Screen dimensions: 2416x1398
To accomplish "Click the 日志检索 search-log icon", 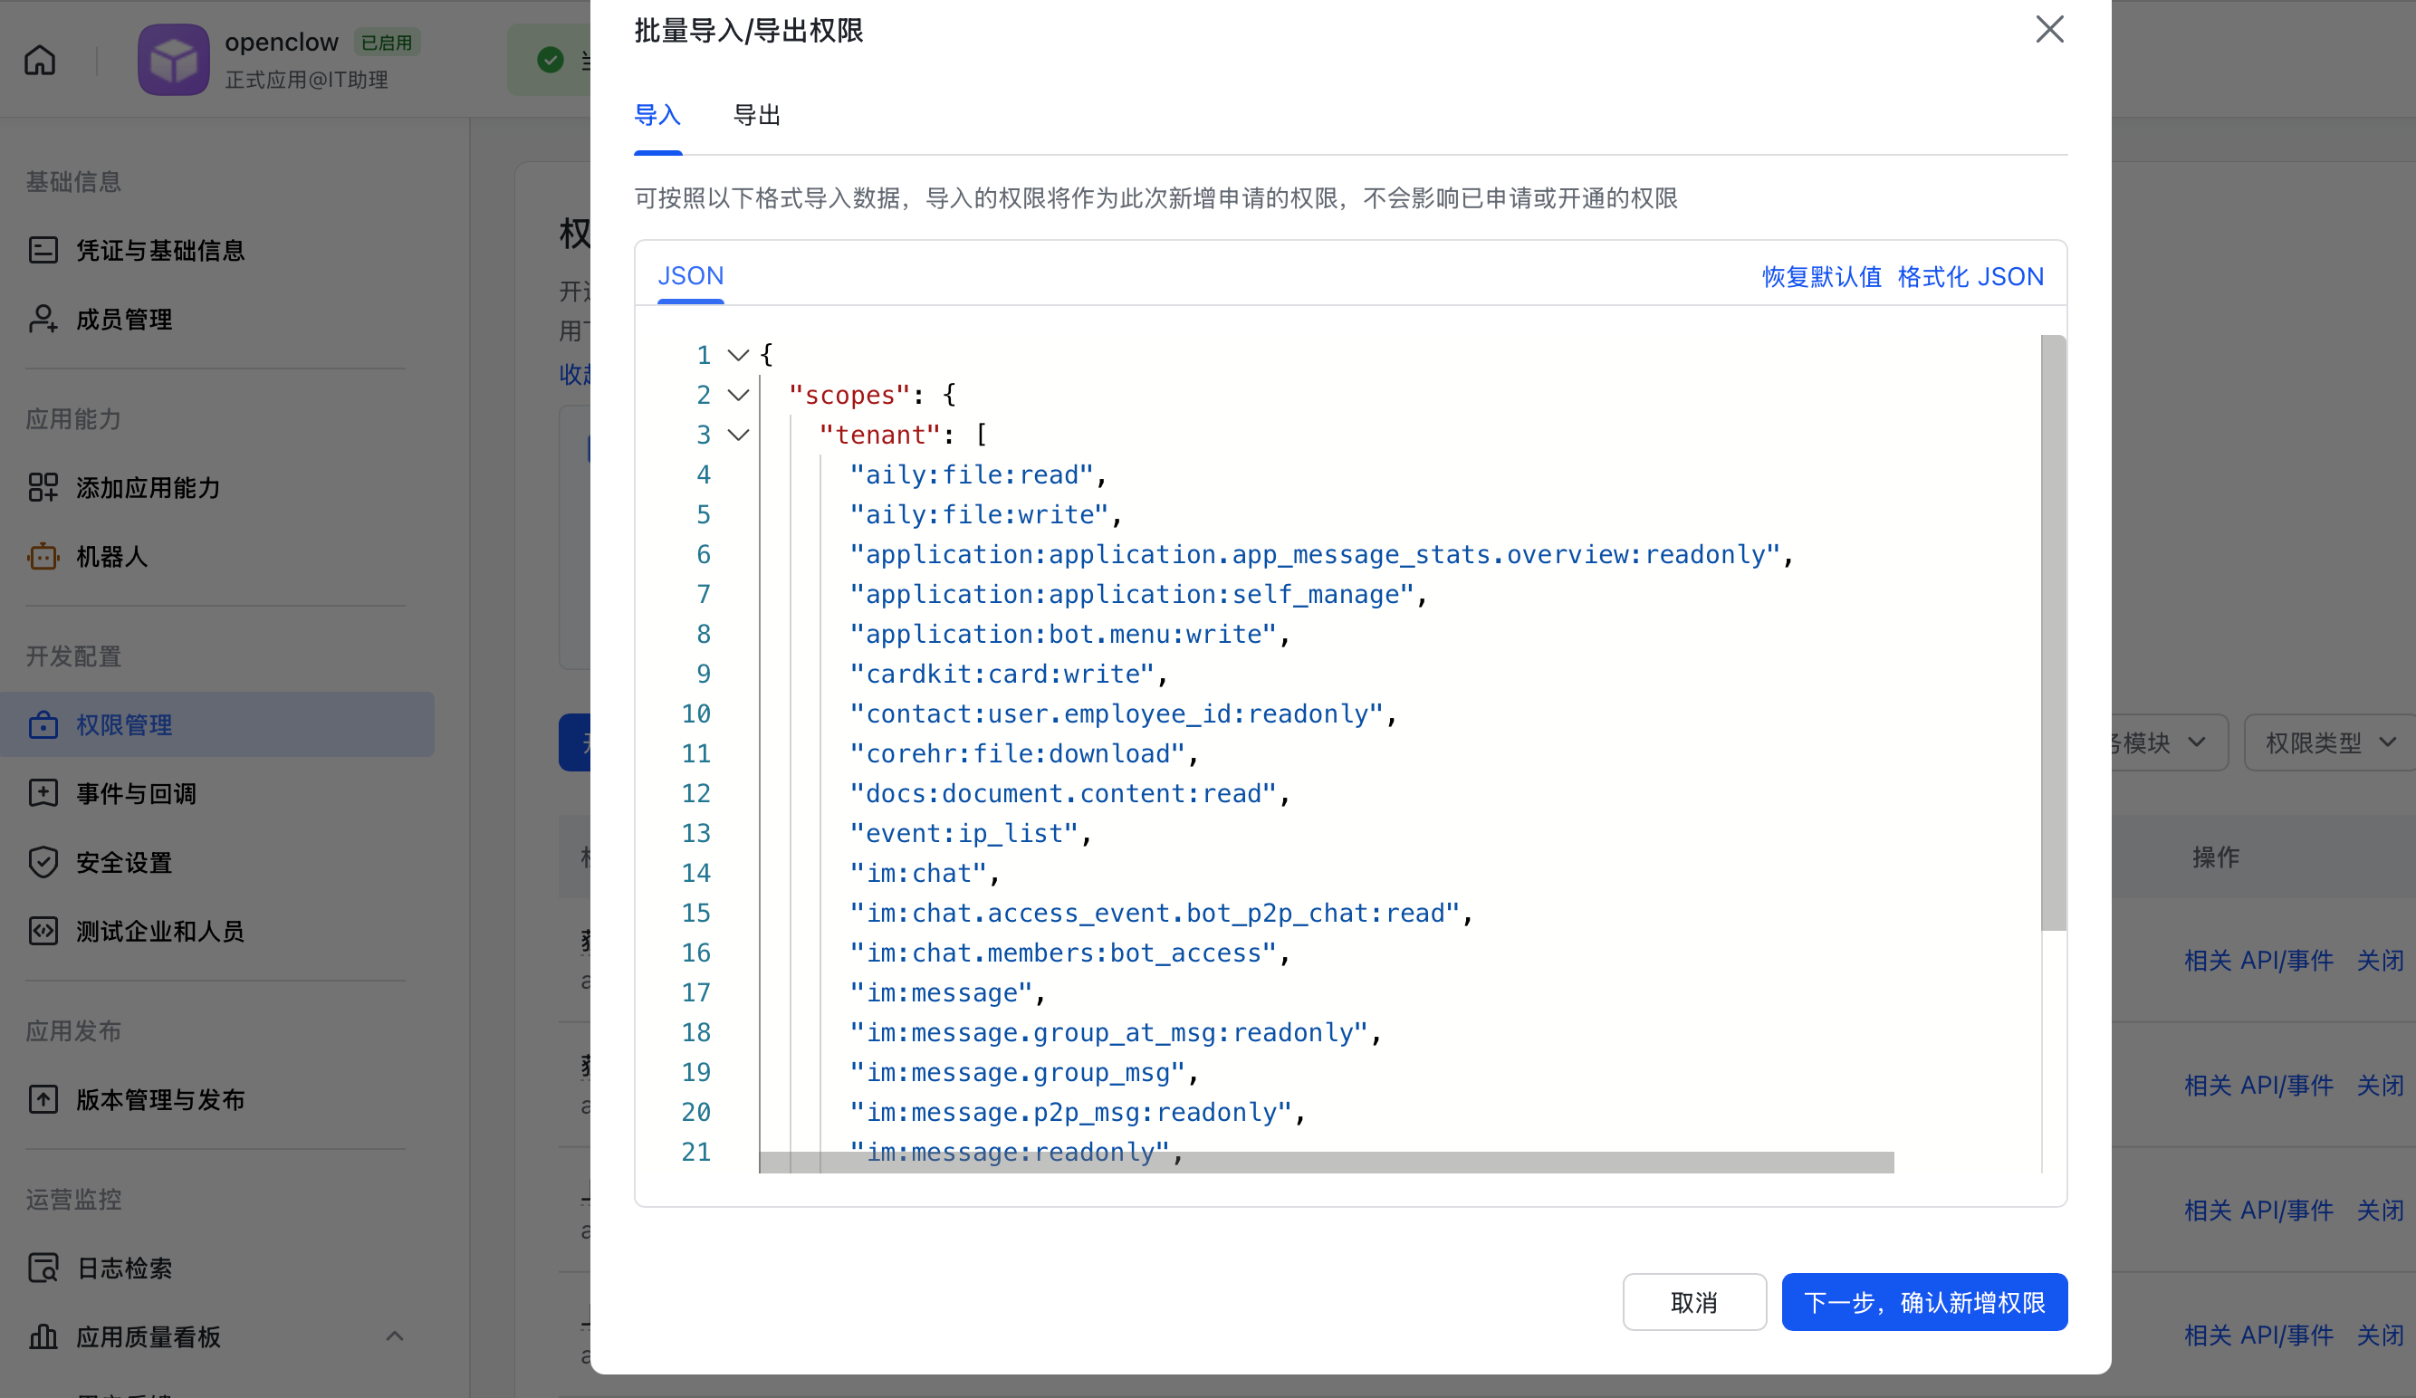I will click(43, 1268).
